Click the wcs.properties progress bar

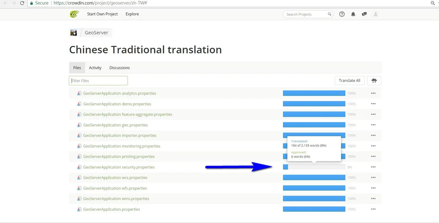point(314,177)
